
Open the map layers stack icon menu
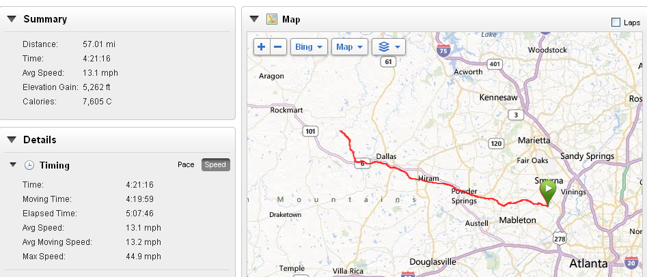coord(389,47)
